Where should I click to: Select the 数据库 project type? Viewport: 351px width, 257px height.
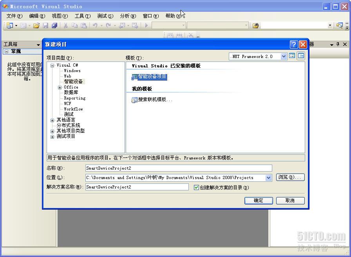pos(71,92)
